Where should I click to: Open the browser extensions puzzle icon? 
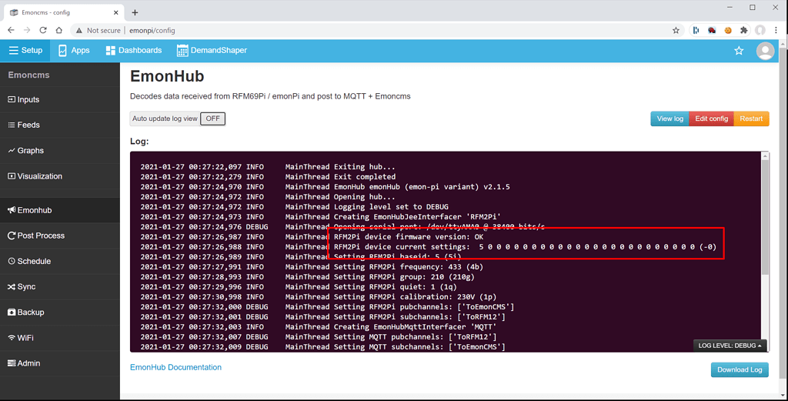click(x=744, y=30)
